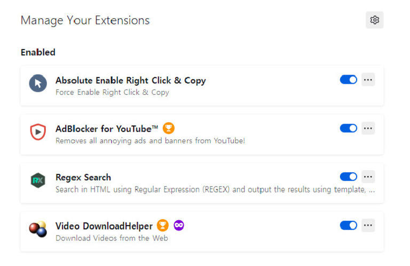Click AdBlocker's orange recommended trophy badge
The height and width of the screenshot is (266, 410).
tap(169, 128)
